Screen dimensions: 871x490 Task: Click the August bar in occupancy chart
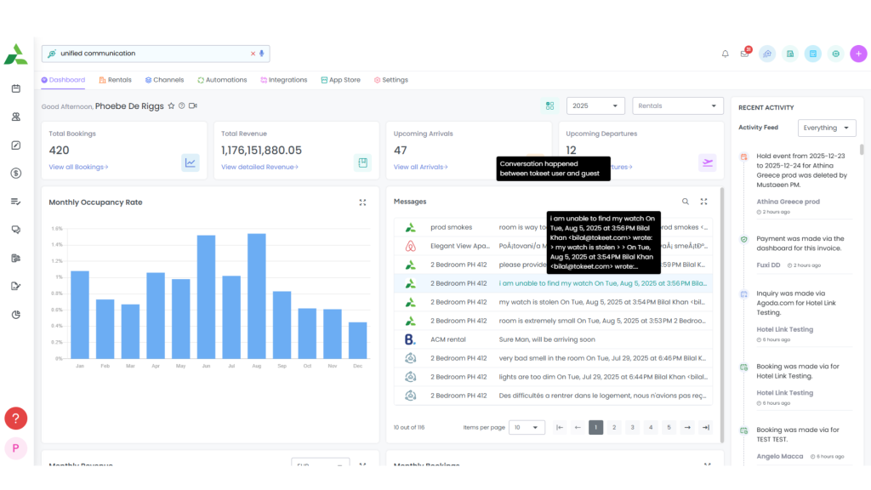(x=257, y=295)
